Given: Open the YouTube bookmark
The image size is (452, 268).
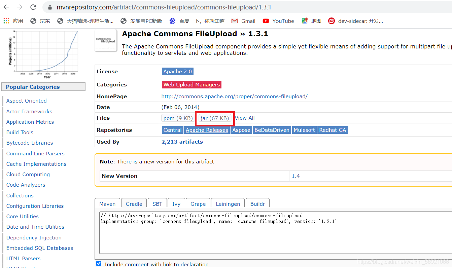Looking at the screenshot, I should [x=278, y=21].
